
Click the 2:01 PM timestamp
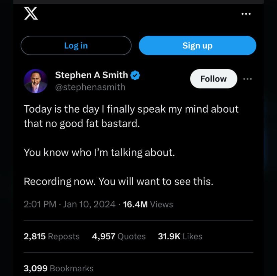point(40,204)
